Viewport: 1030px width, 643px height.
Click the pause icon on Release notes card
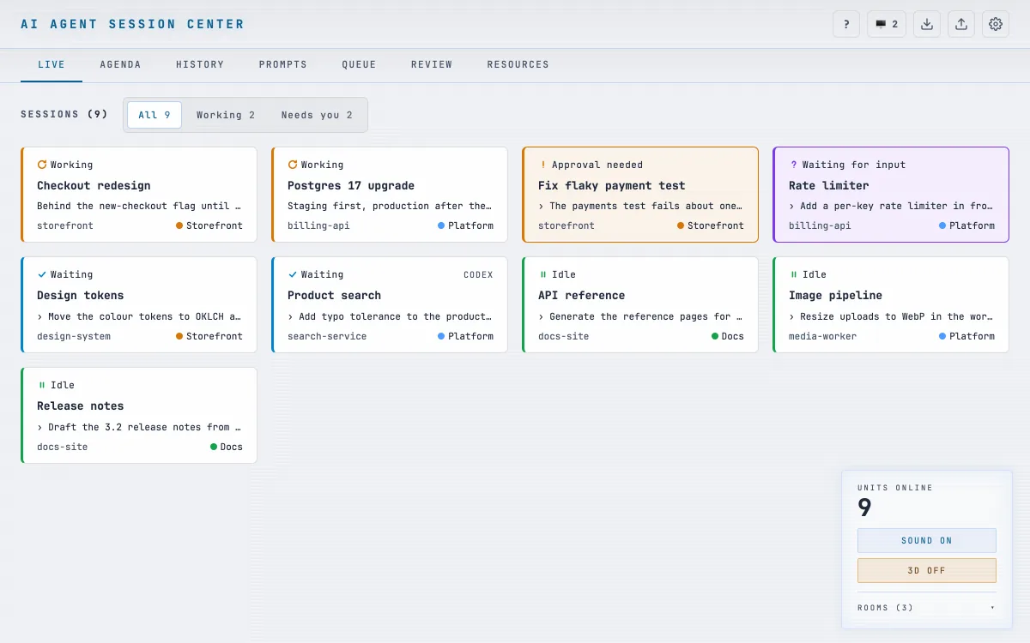(x=42, y=385)
